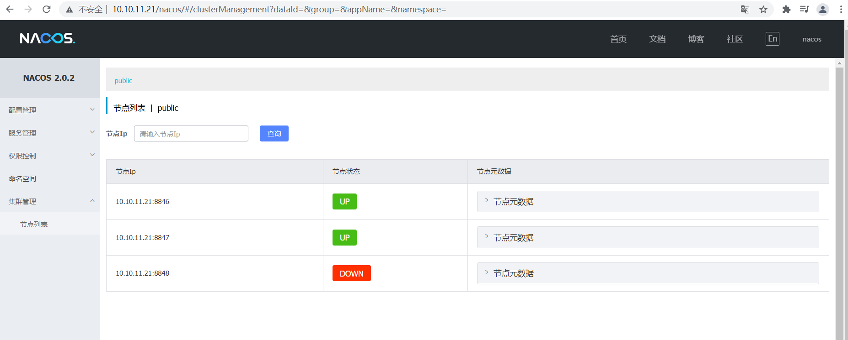Image resolution: width=848 pixels, height=340 pixels.
Task: Open 首页 in top navigation
Action: coord(618,39)
